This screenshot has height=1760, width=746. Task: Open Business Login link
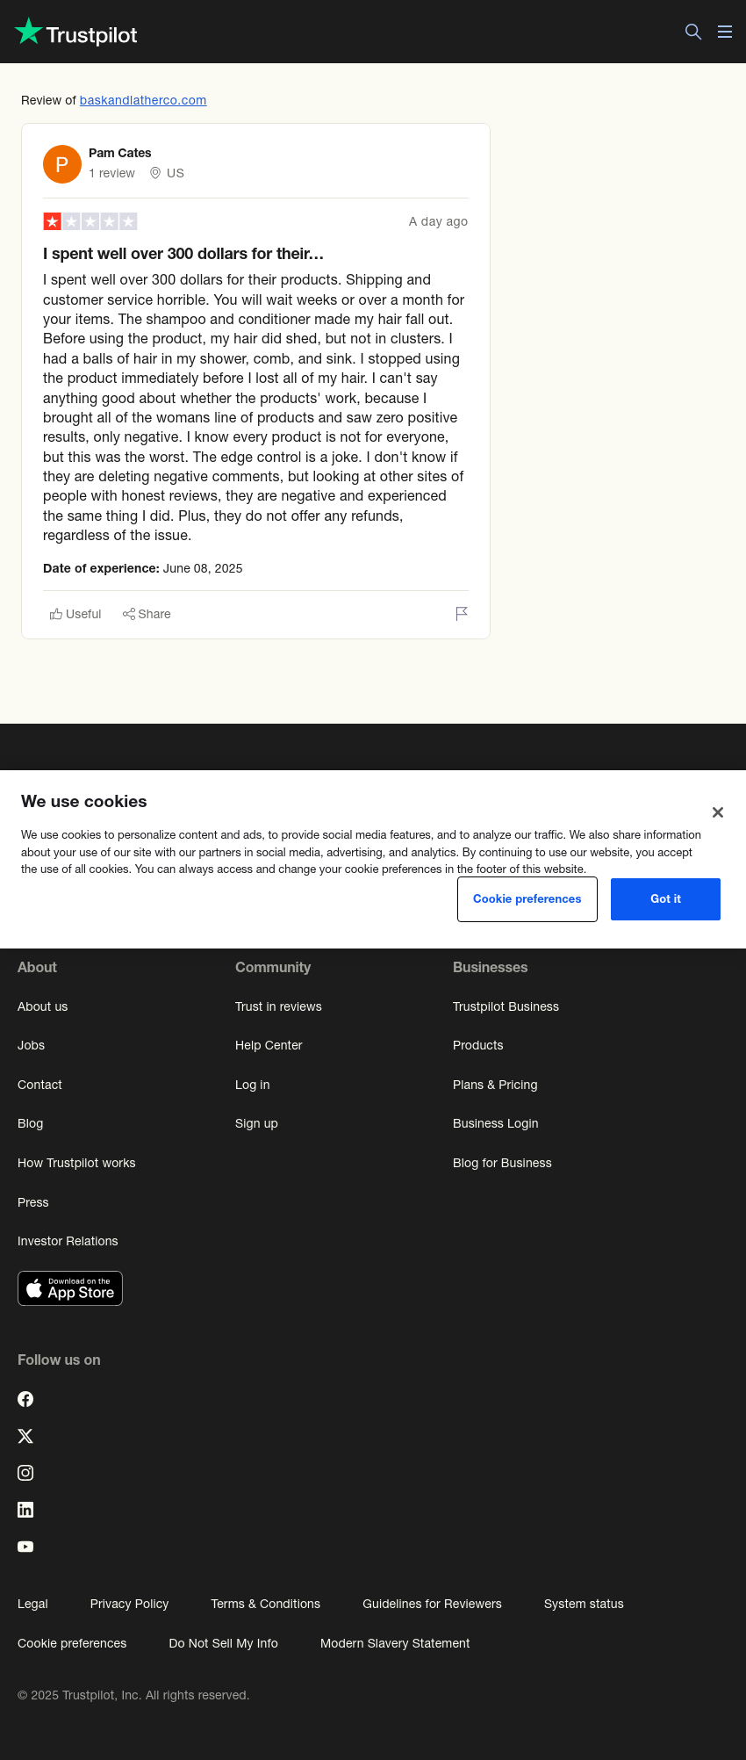point(496,1123)
